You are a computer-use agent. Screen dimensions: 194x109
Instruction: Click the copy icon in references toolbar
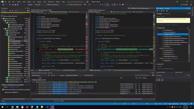49,75
